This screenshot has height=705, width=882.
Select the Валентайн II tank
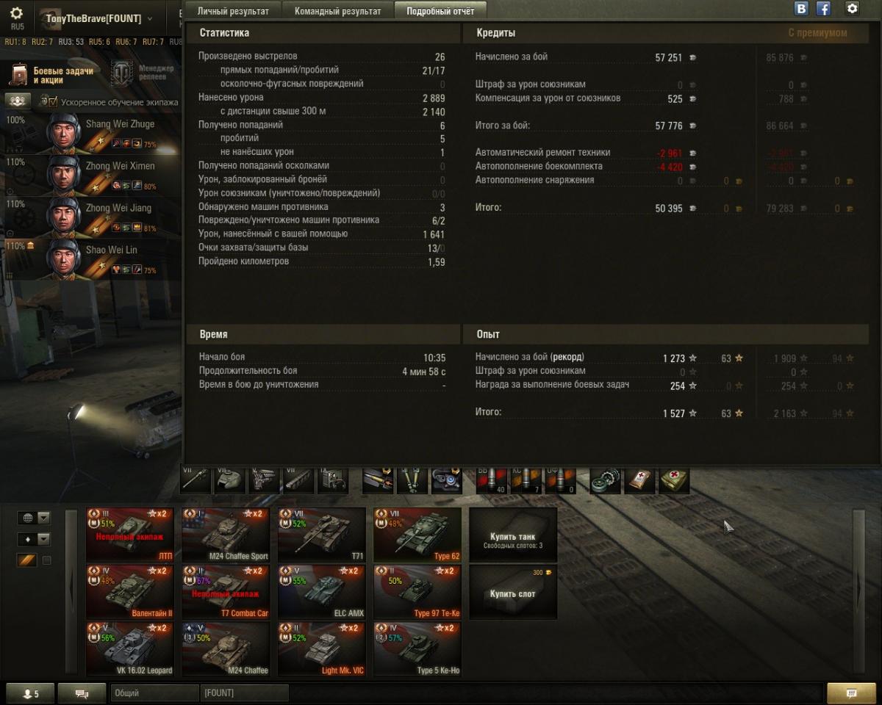130,592
